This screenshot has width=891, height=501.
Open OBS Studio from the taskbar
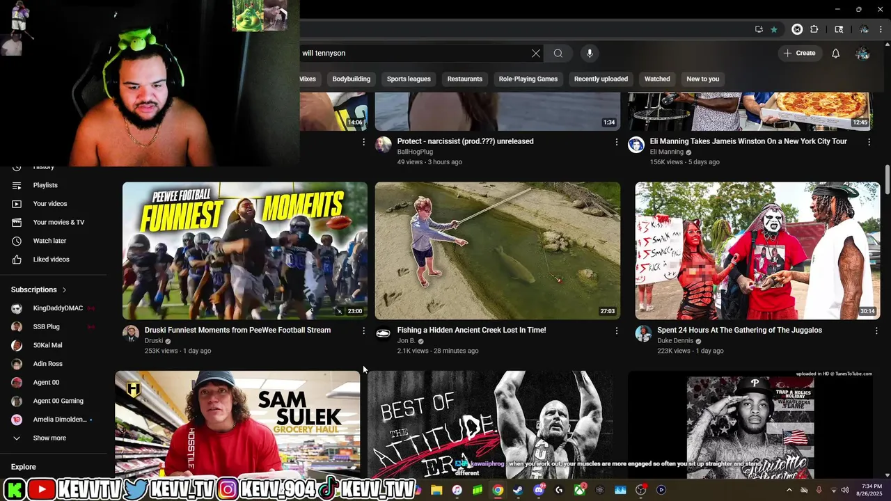point(641,490)
